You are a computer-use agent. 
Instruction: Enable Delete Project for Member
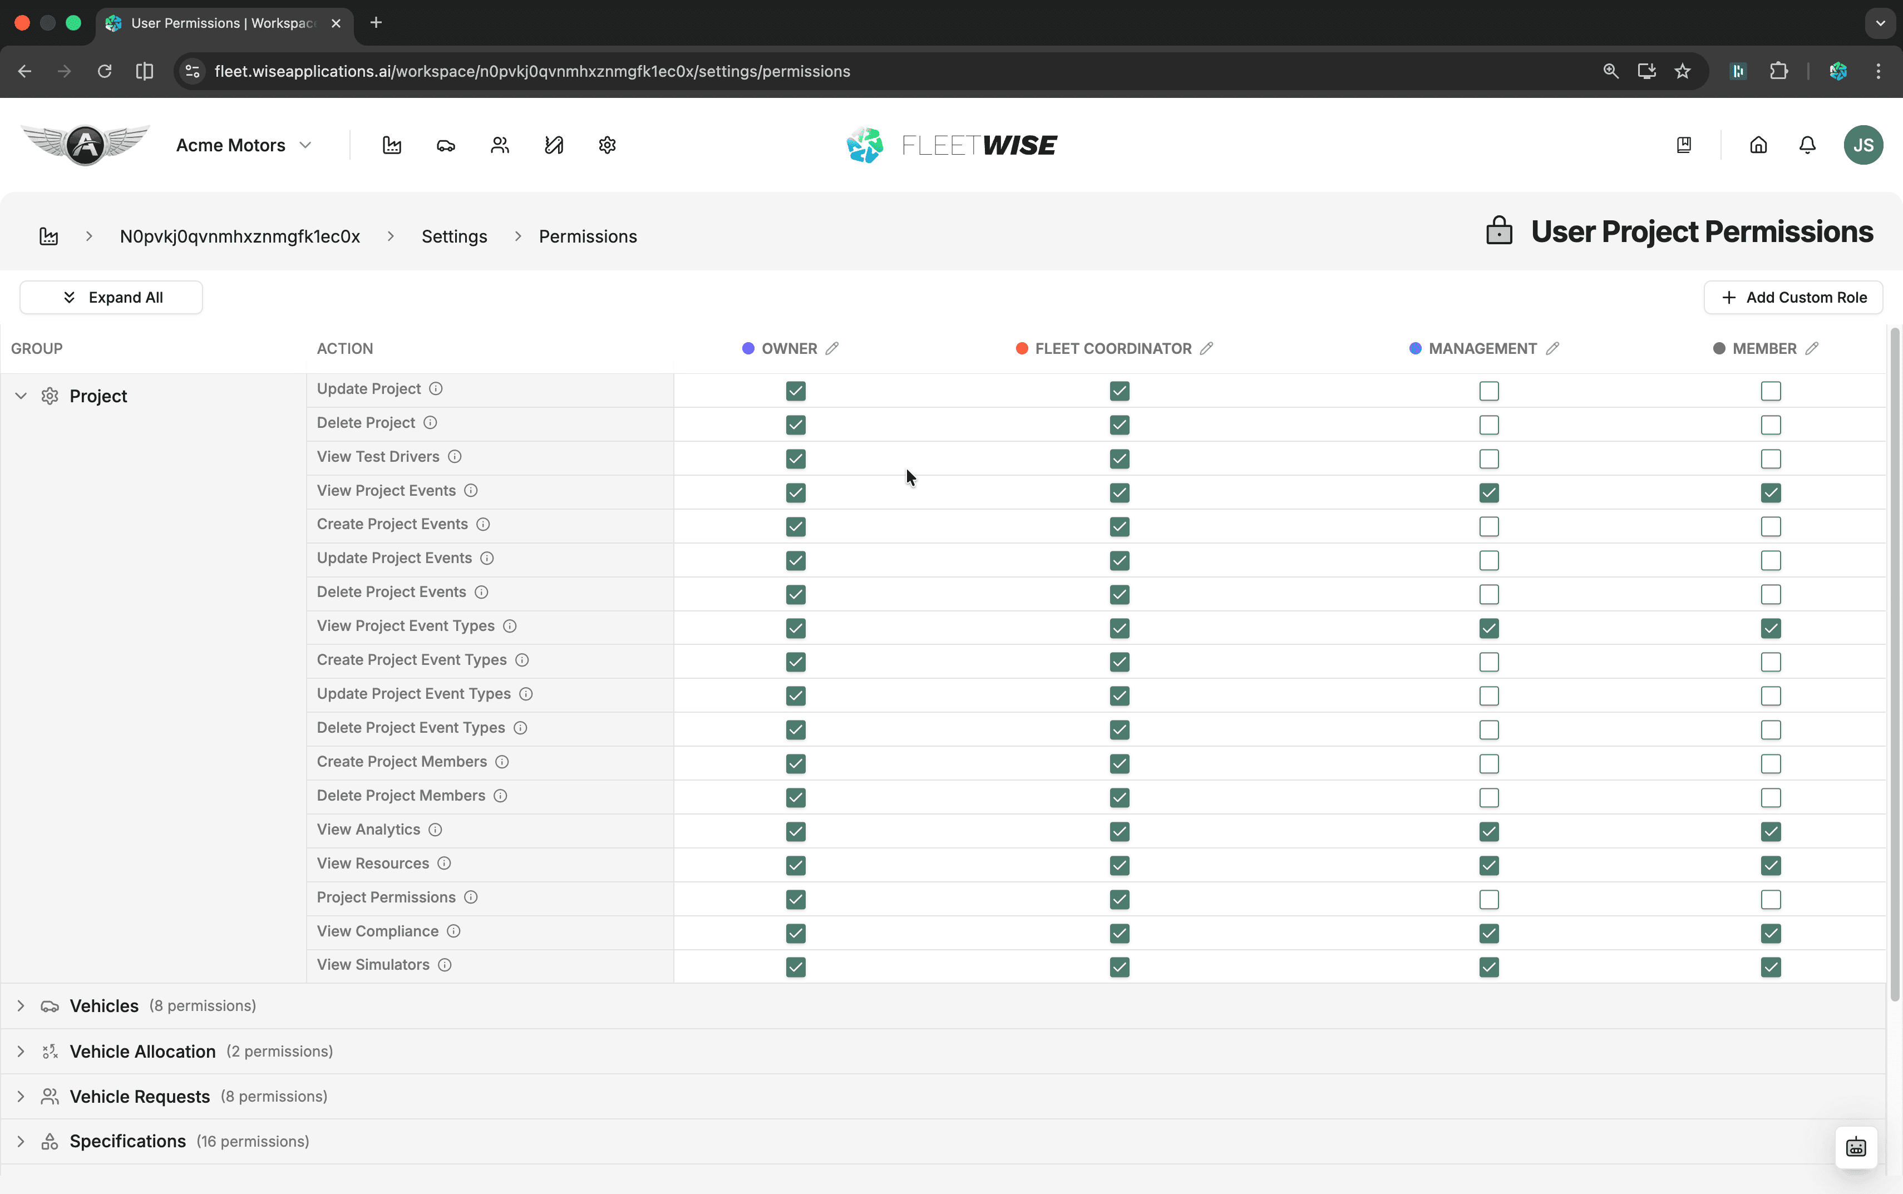pos(1771,425)
